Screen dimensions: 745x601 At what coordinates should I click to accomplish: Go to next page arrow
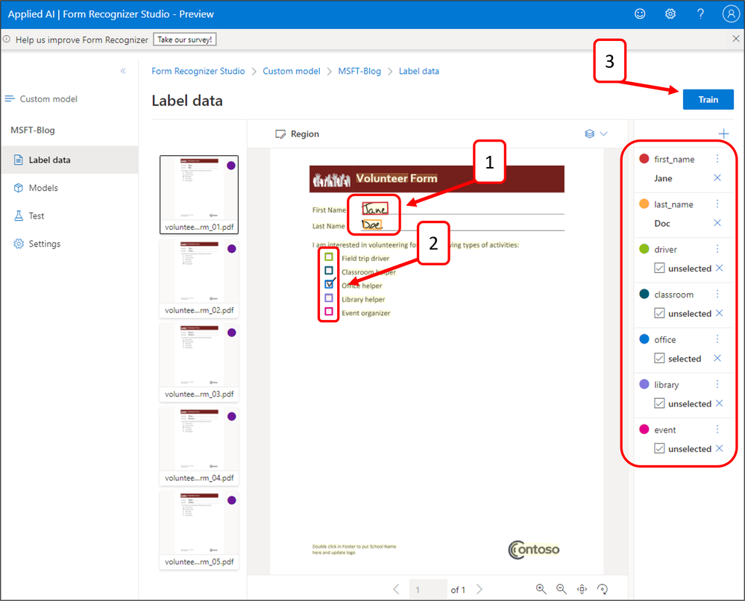click(480, 590)
